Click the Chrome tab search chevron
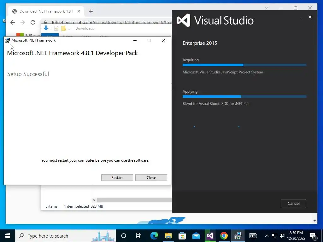 [267, 8]
